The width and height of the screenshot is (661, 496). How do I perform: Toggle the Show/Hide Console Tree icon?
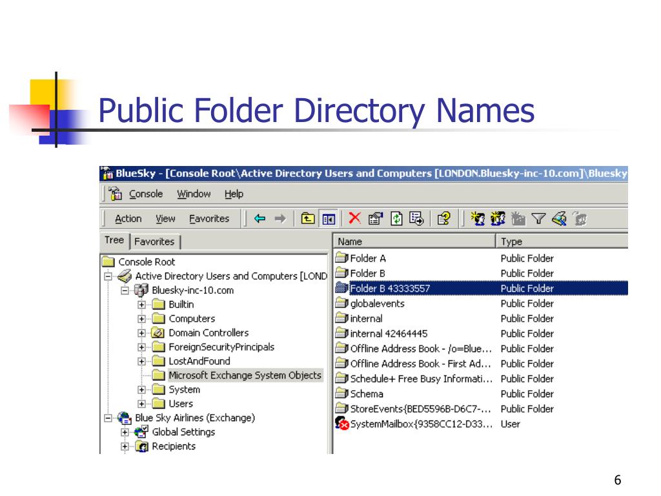pos(329,219)
